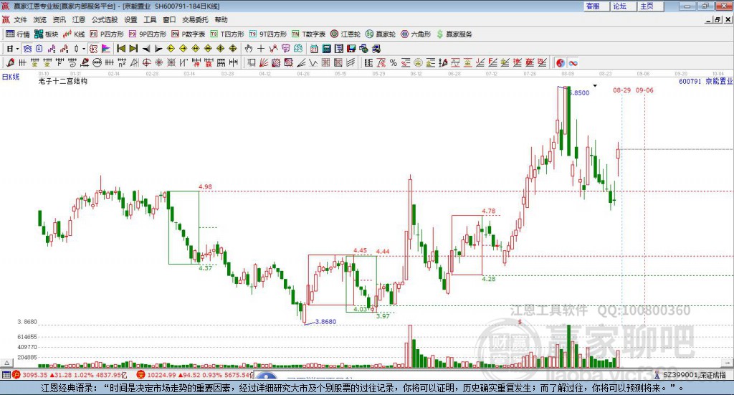
Task: Toggle the pink flag indicator icon
Action: pyautogui.click(x=106, y=49)
